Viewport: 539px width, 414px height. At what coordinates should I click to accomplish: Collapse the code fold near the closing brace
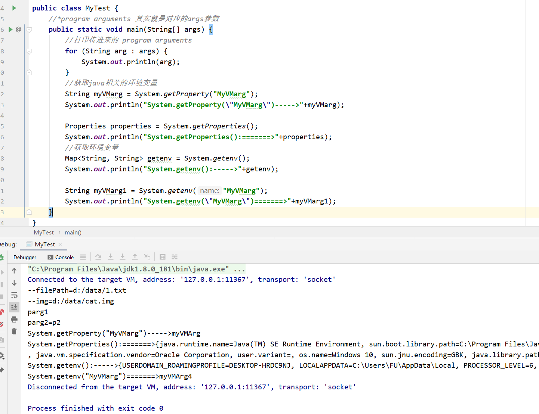(x=29, y=212)
